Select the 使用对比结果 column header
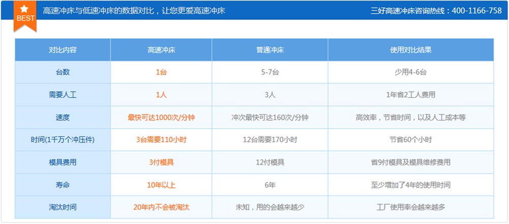Screen dimensions: 509x224 (x=411, y=50)
